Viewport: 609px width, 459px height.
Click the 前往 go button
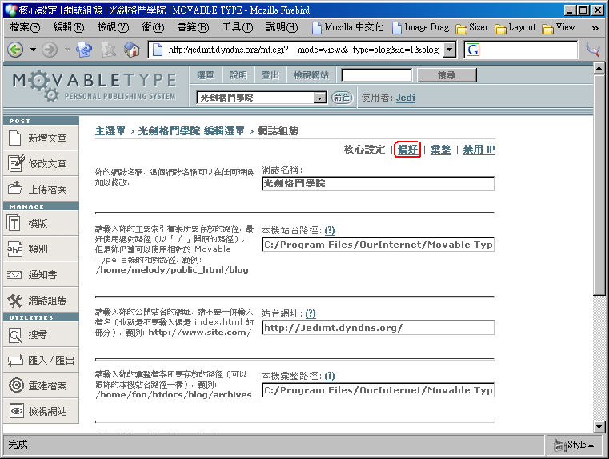[x=342, y=98]
